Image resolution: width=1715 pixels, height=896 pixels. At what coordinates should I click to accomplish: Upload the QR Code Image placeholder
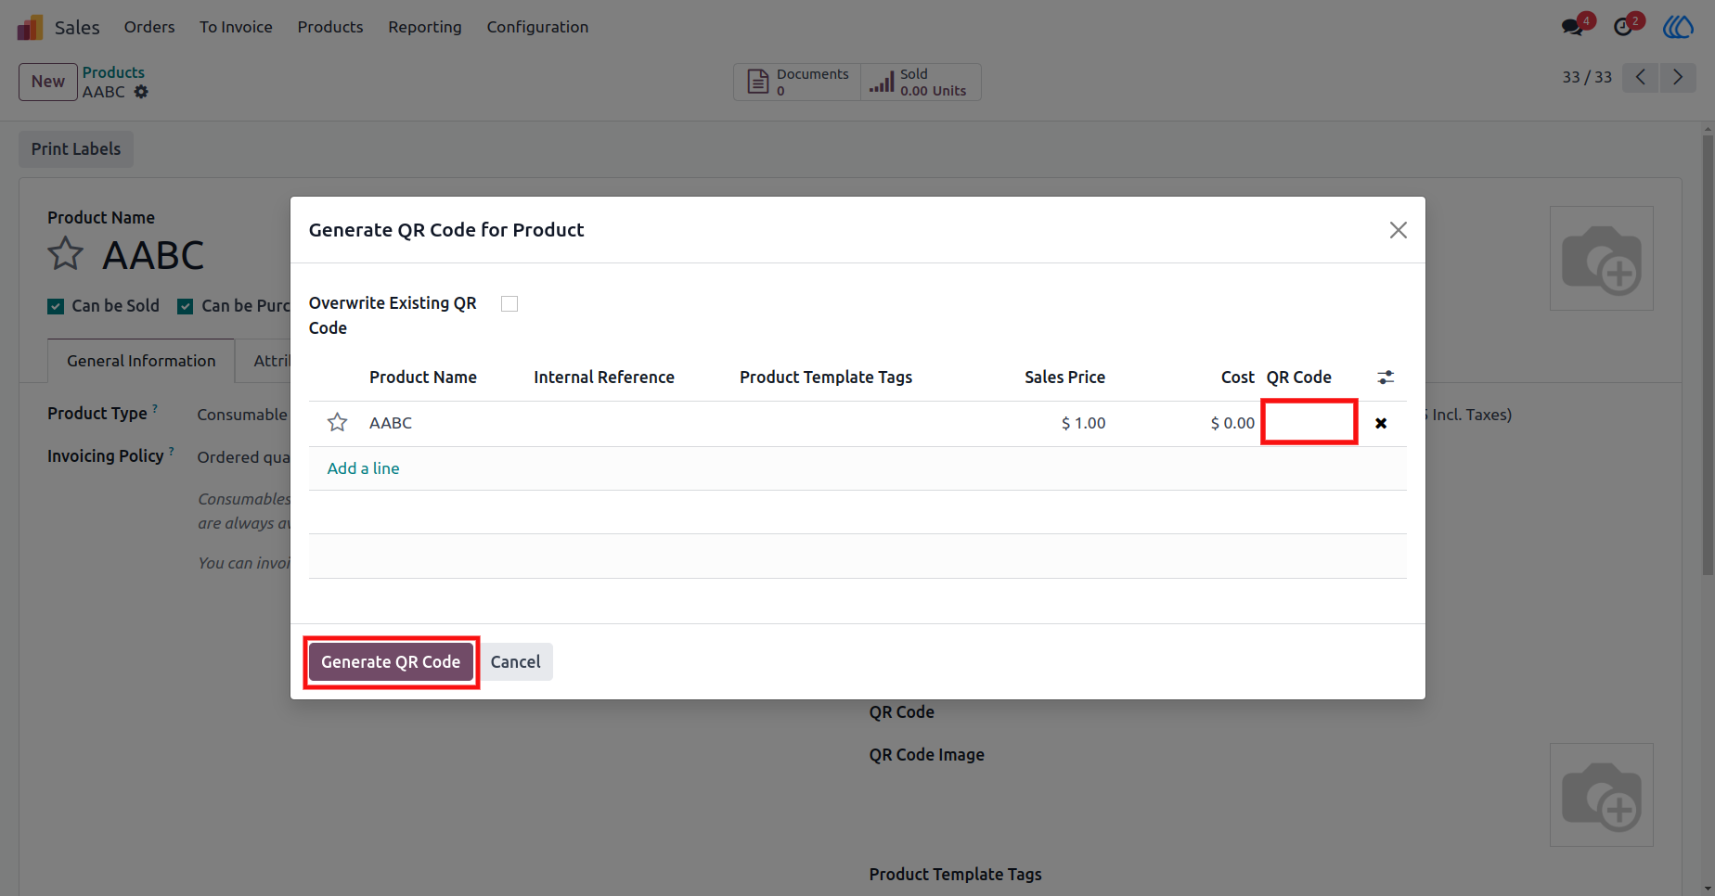point(1602,795)
